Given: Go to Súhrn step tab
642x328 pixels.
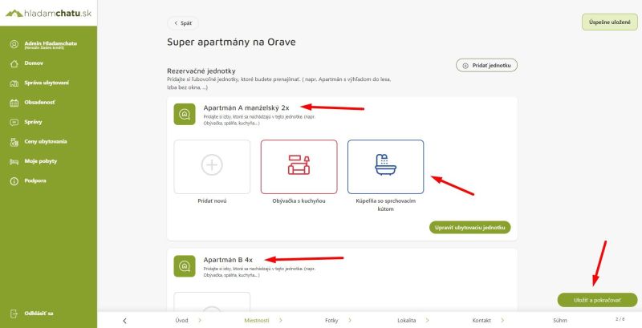Looking at the screenshot, I should tap(559, 321).
